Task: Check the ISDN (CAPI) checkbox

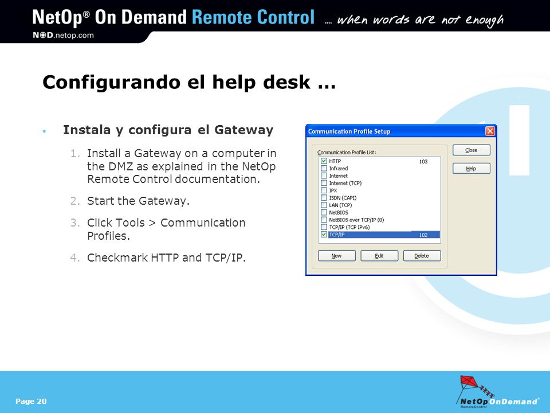Action: click(324, 198)
